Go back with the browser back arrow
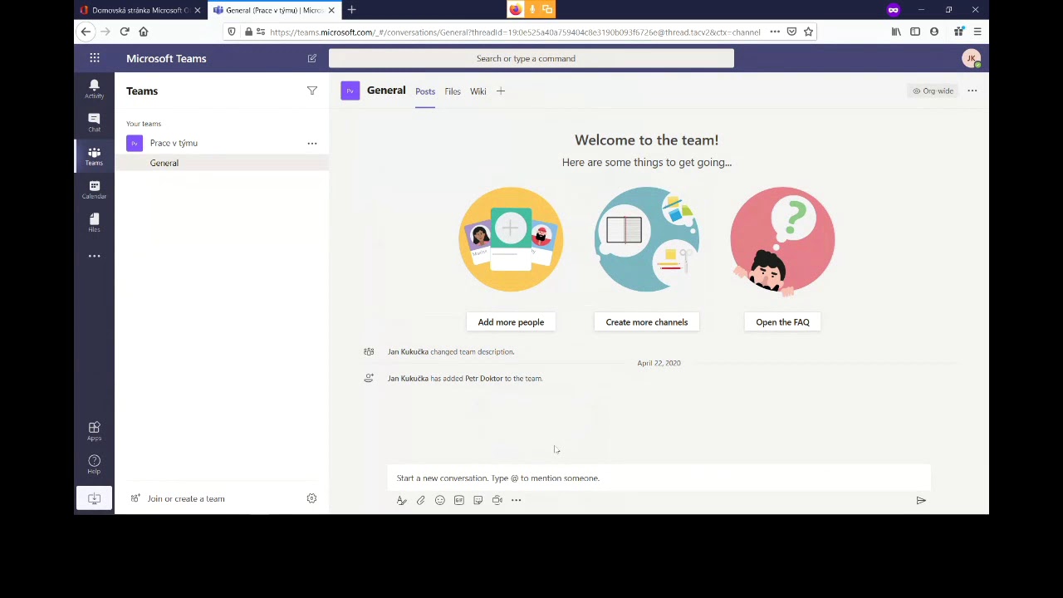The image size is (1063, 598). point(86,32)
